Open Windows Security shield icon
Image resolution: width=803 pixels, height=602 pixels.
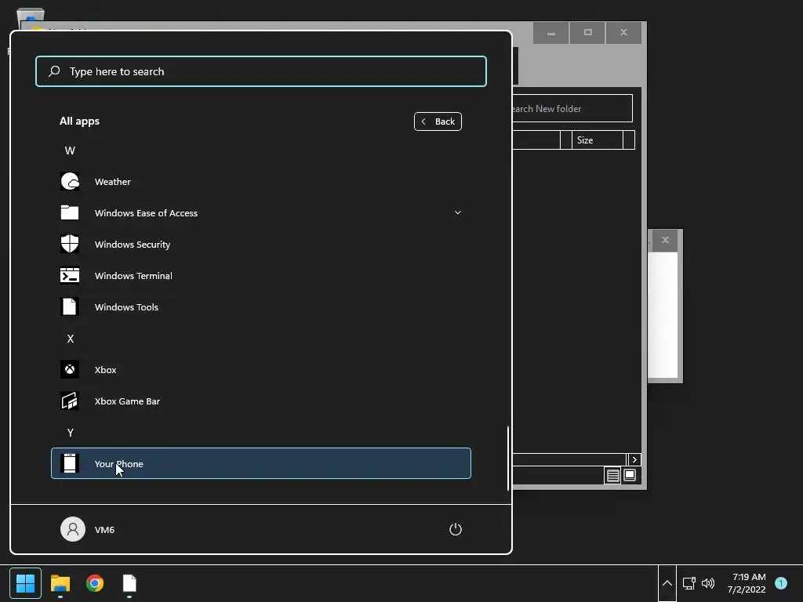click(70, 244)
